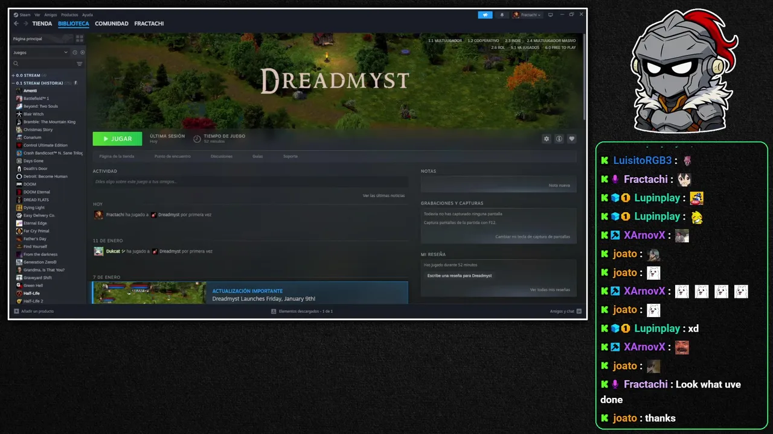The width and height of the screenshot is (773, 434).
Task: Click Fractachi avatar in today's activity
Action: tap(98, 215)
